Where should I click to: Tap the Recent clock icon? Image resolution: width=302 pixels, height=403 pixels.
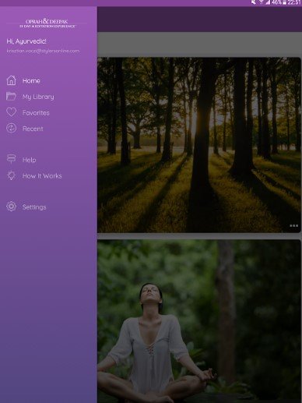click(x=11, y=128)
